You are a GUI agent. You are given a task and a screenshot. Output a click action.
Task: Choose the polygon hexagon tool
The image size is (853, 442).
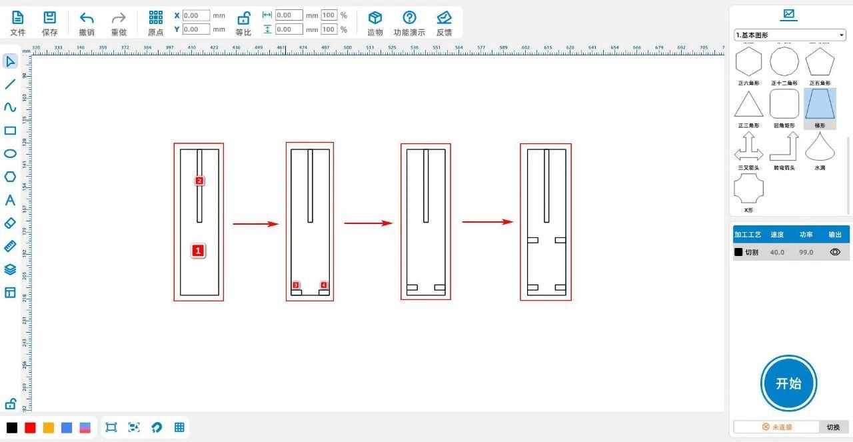10,177
